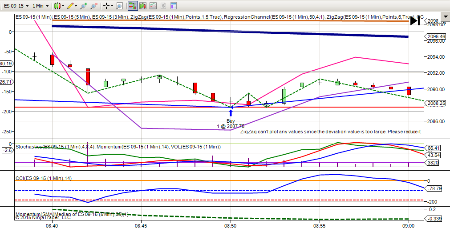Screen dimensions: 450x232
Task: Click the 08:55 time axis label
Action: pyautogui.click(x=320, y=226)
